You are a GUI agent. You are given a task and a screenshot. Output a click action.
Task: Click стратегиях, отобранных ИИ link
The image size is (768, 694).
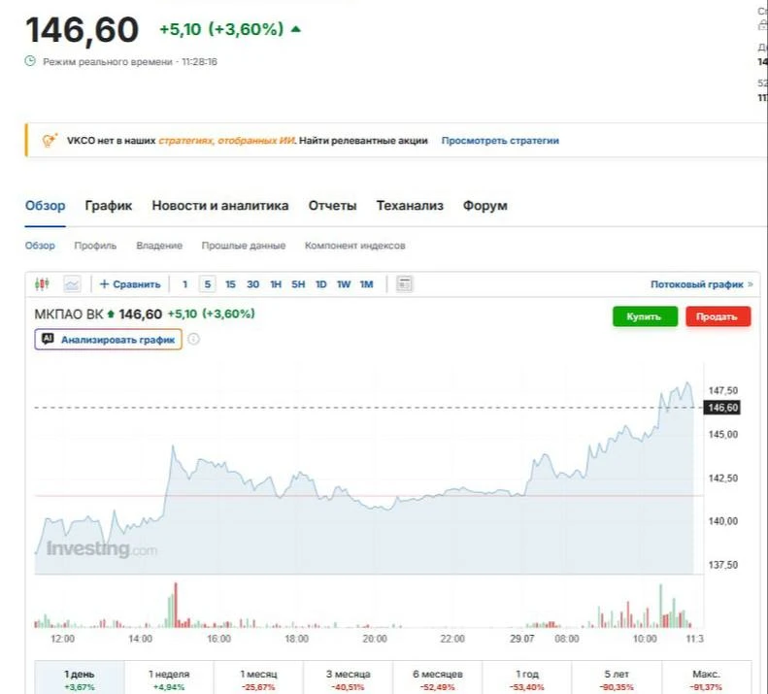point(227,141)
